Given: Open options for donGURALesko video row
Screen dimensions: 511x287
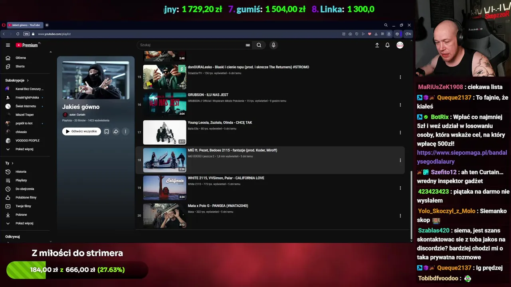Looking at the screenshot, I should coord(400,77).
